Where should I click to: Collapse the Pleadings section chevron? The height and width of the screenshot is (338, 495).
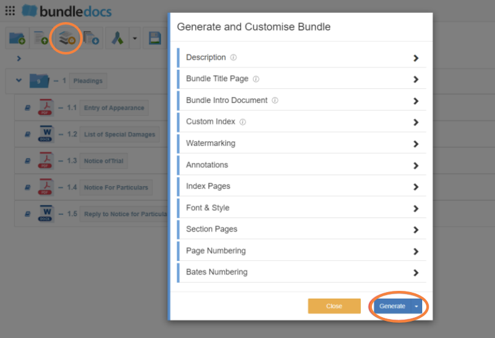click(x=19, y=80)
